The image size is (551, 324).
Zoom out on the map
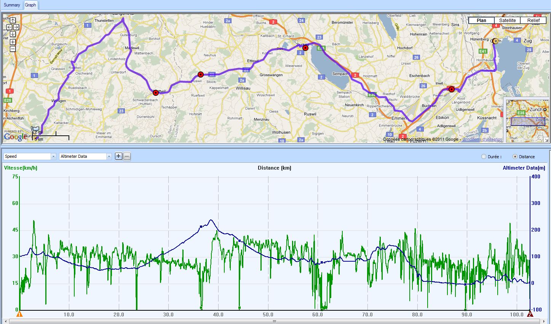point(13,49)
